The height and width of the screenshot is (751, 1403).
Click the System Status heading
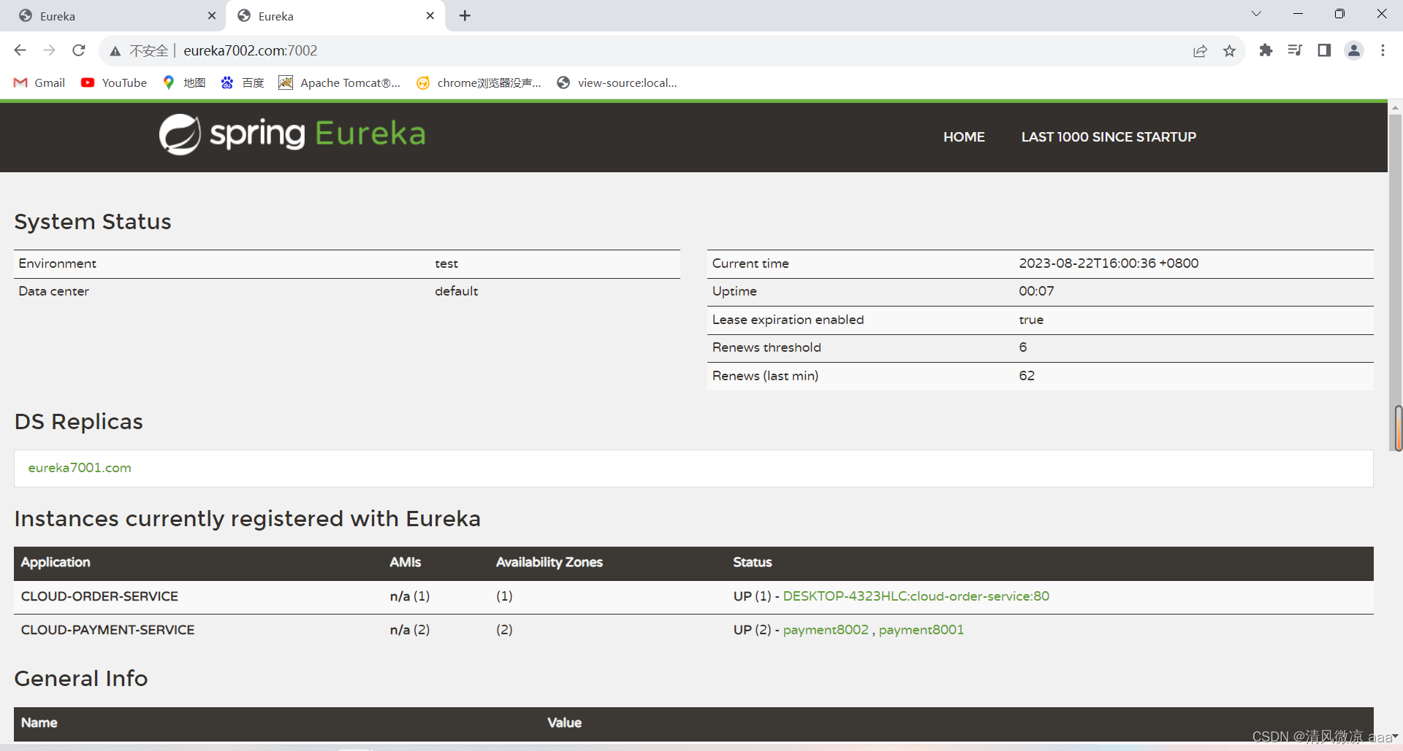[x=93, y=222]
